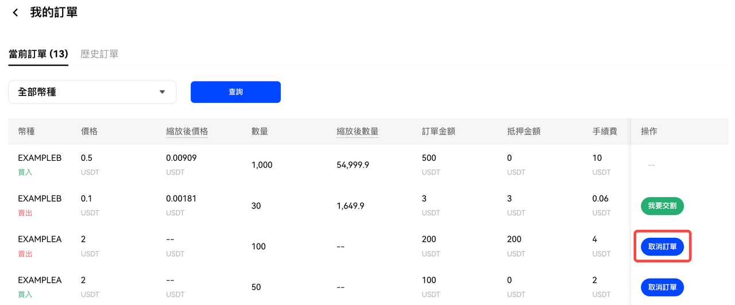Click the 訂單金額 column header

438,132
